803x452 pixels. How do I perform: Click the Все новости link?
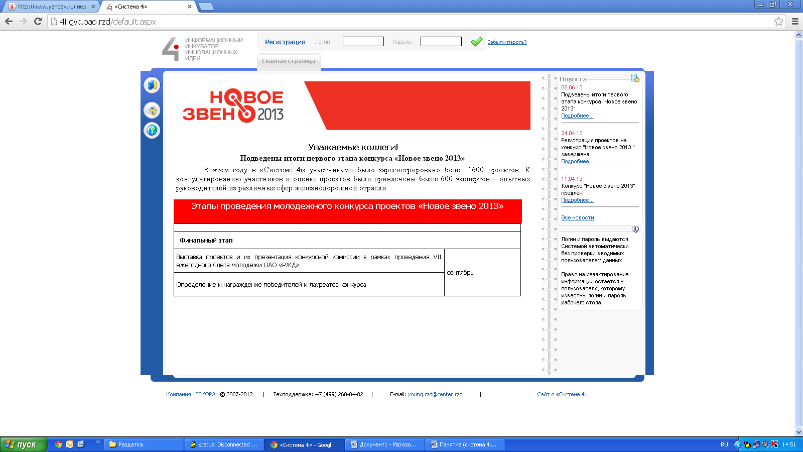click(578, 217)
